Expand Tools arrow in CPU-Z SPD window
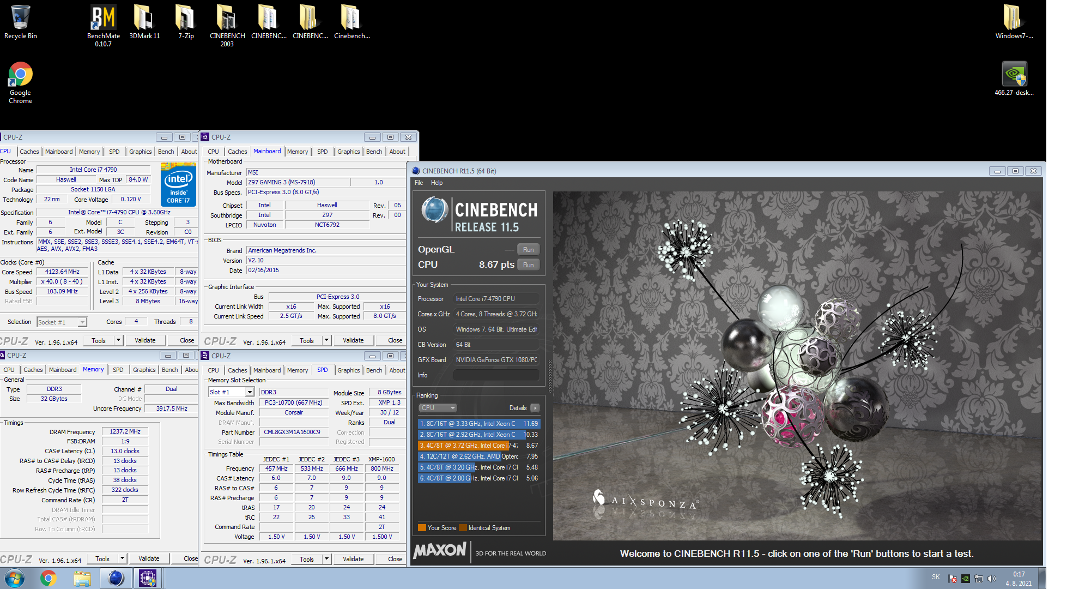1079x589 pixels. [x=326, y=559]
